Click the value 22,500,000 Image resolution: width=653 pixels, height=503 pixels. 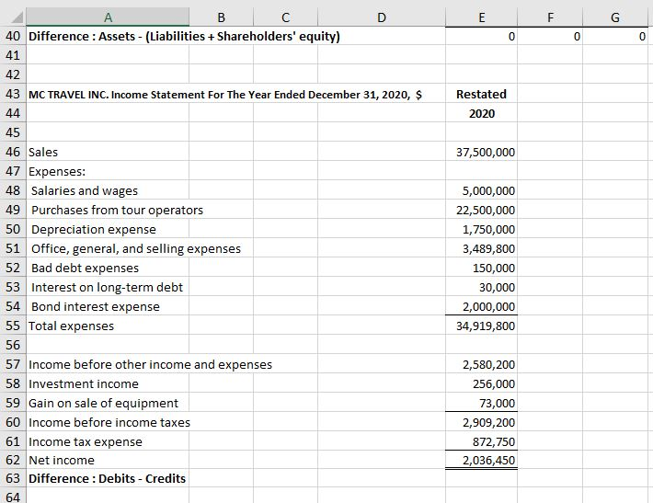click(x=486, y=211)
